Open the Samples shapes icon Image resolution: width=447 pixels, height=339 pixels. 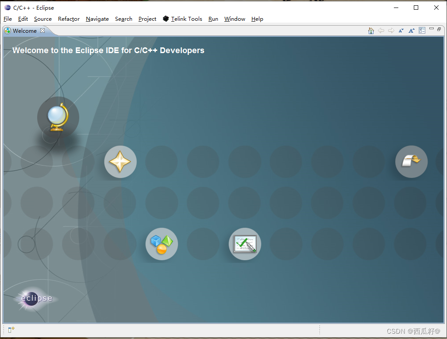point(162,244)
